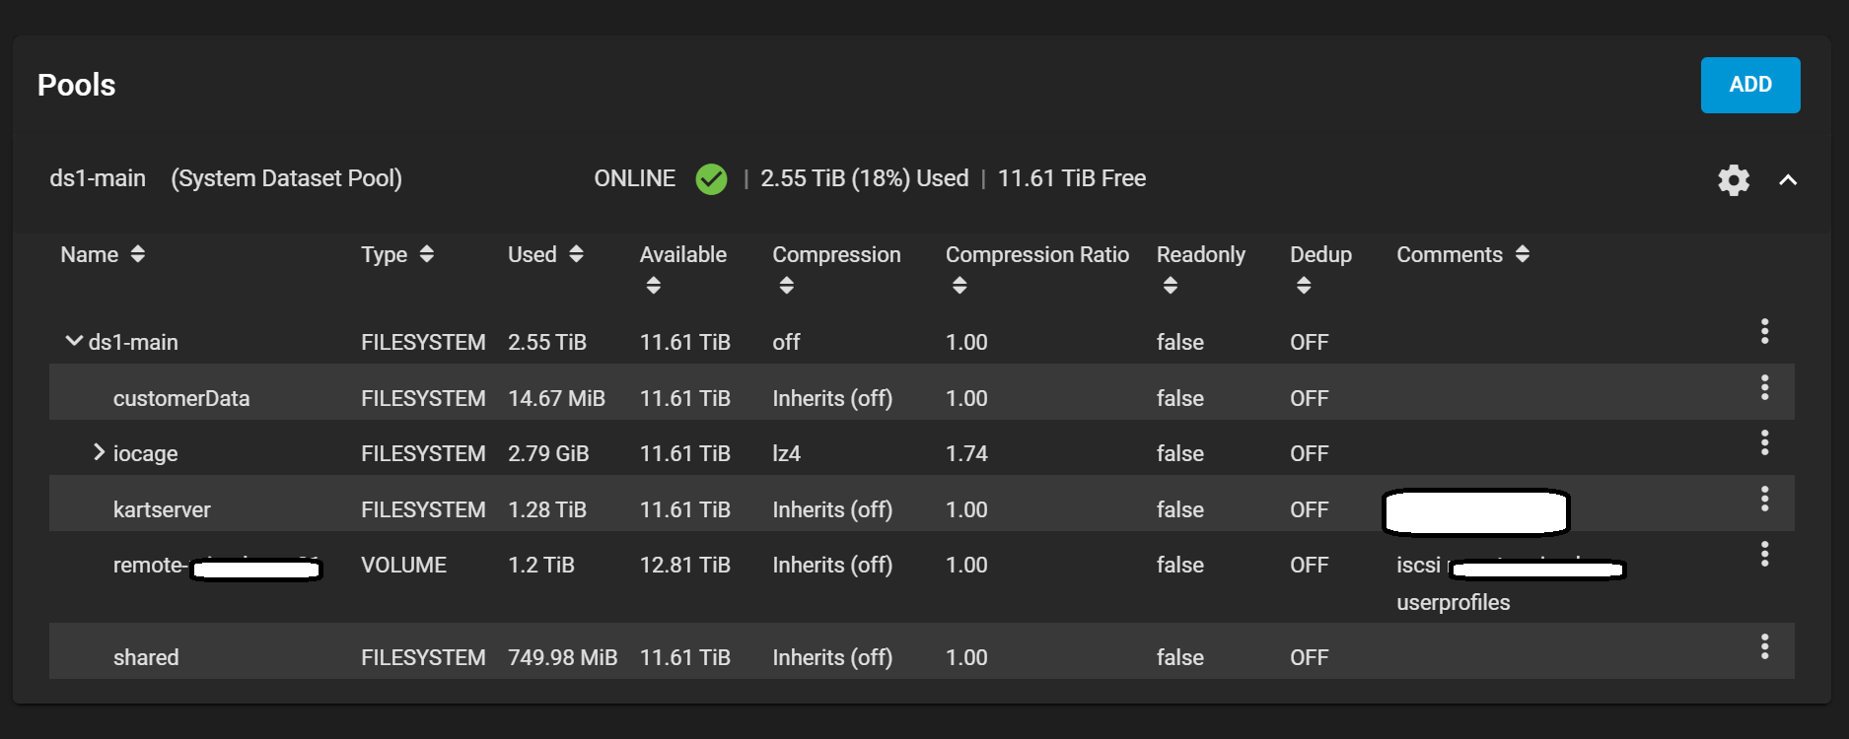Select the kartserver dataset name
The height and width of the screenshot is (739, 1849).
coord(162,509)
